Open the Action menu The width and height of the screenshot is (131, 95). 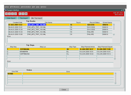coord(7,7)
